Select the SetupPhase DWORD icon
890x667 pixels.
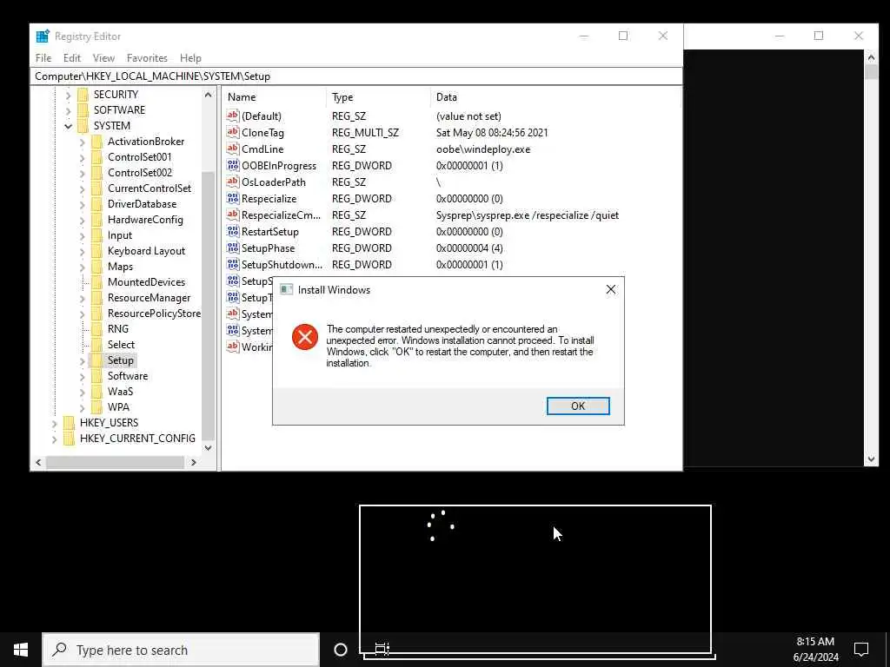pos(233,248)
